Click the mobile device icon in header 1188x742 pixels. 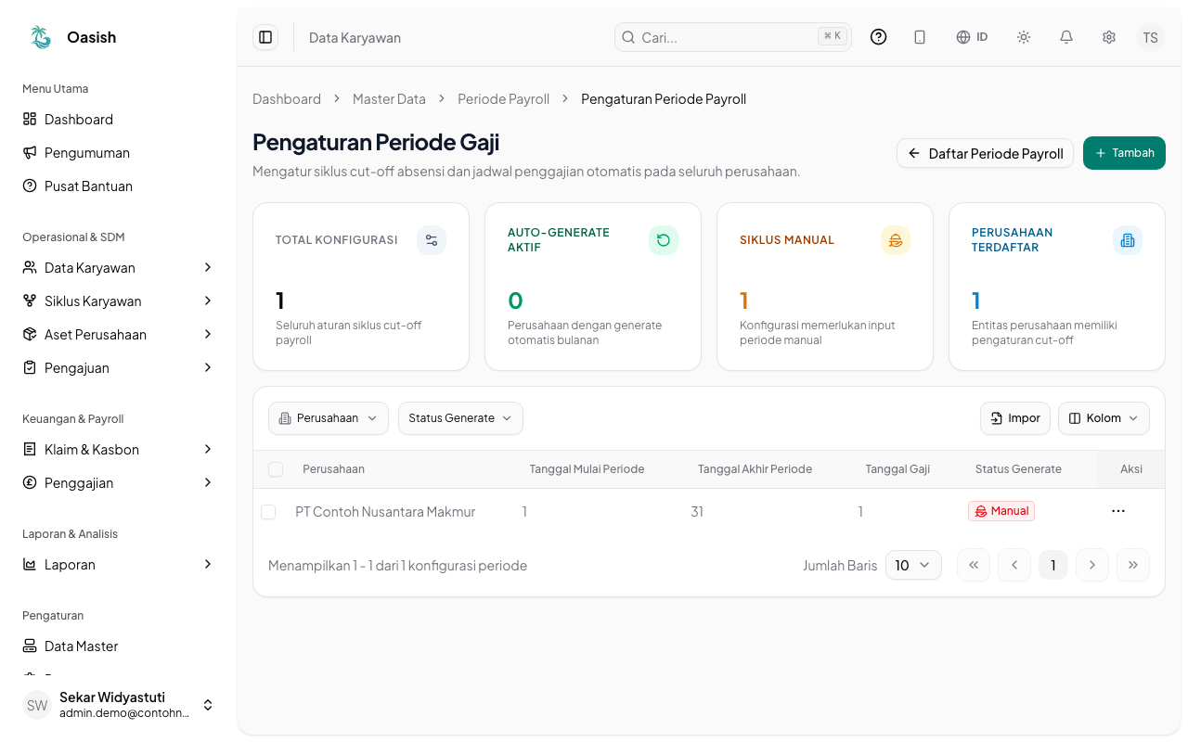pyautogui.click(x=920, y=37)
